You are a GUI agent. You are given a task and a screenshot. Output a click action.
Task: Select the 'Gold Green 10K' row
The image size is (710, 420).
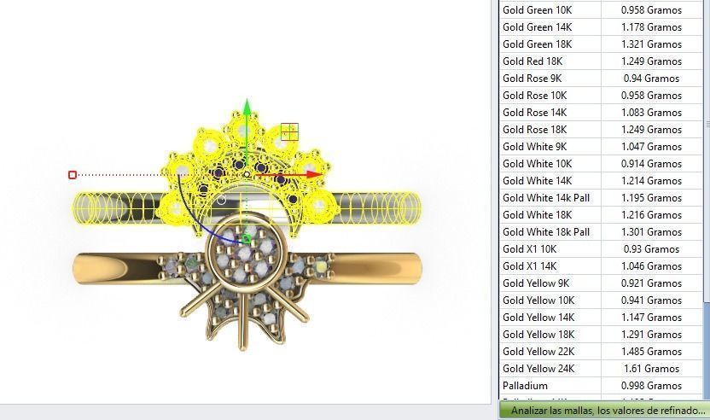(x=601, y=10)
